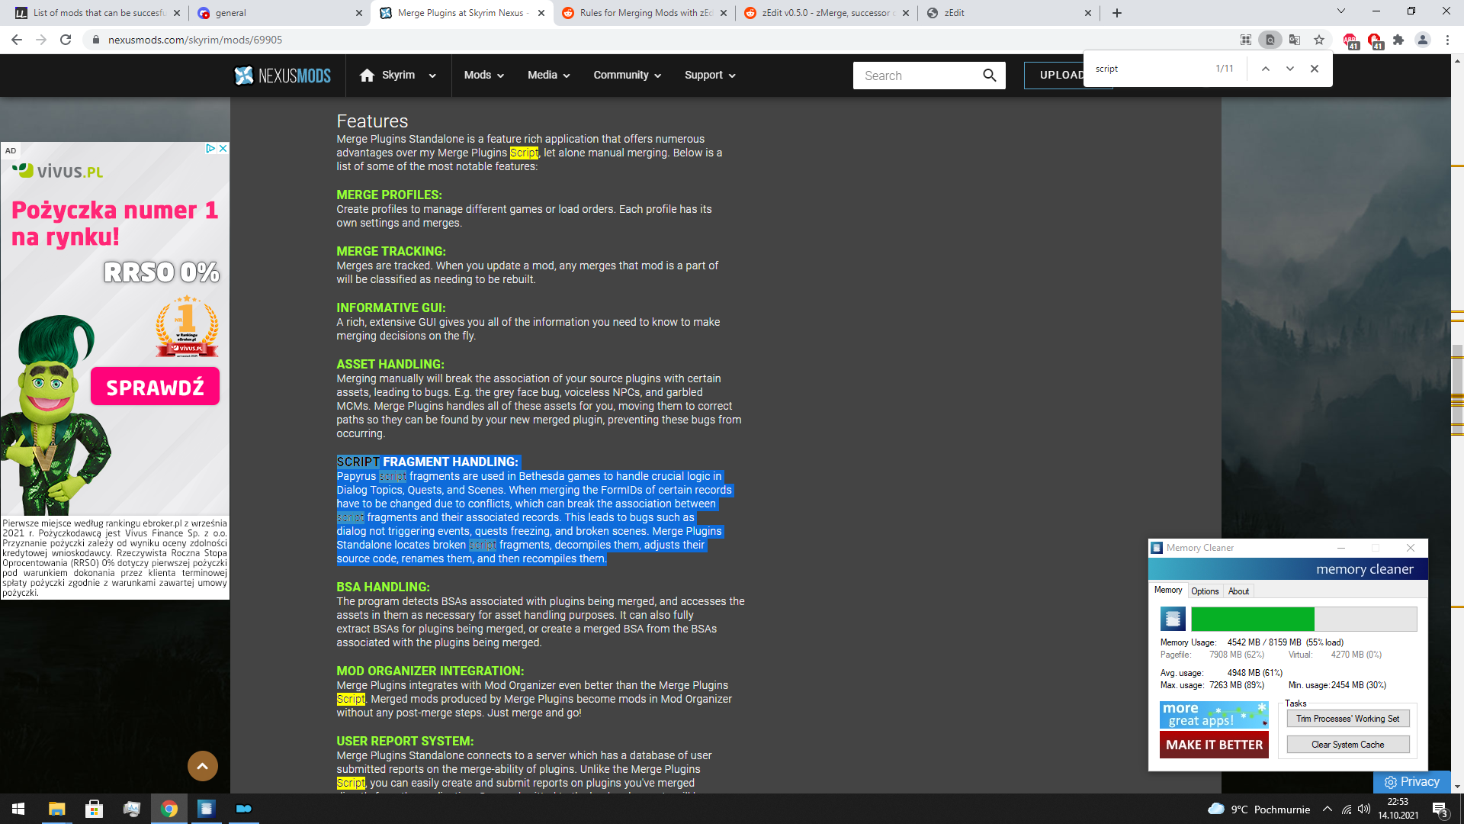
Task: Go forward in browser history
Action: pyautogui.click(x=41, y=40)
